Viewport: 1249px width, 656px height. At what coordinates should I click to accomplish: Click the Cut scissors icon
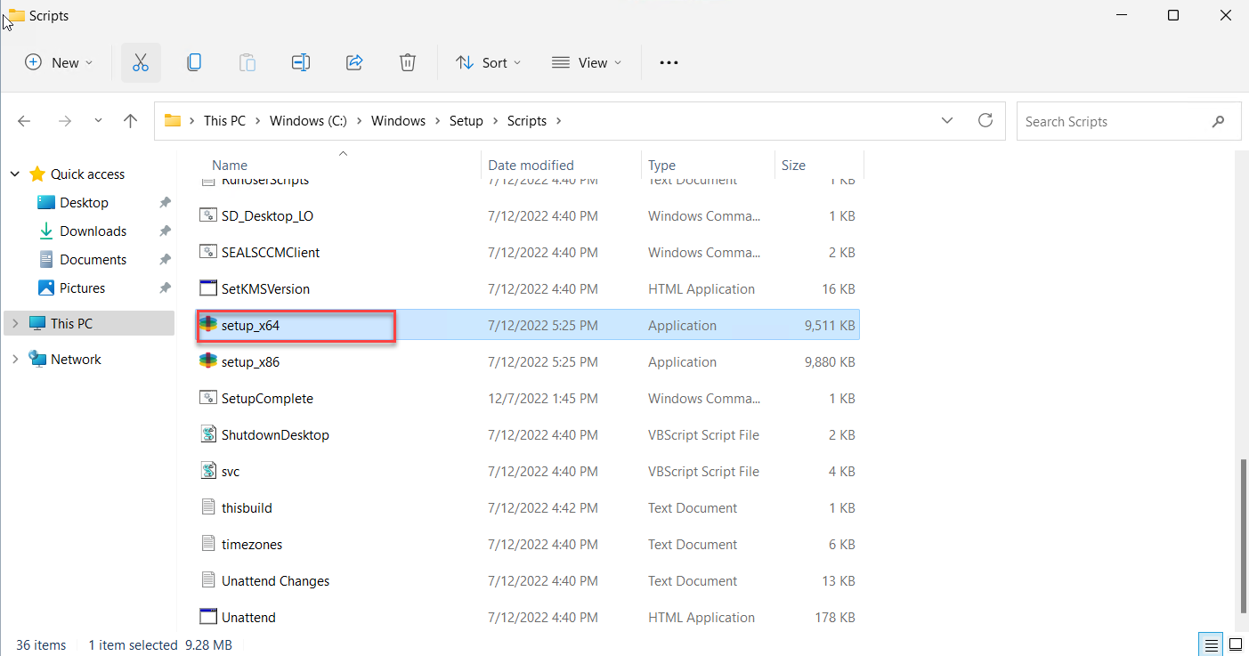pos(141,62)
